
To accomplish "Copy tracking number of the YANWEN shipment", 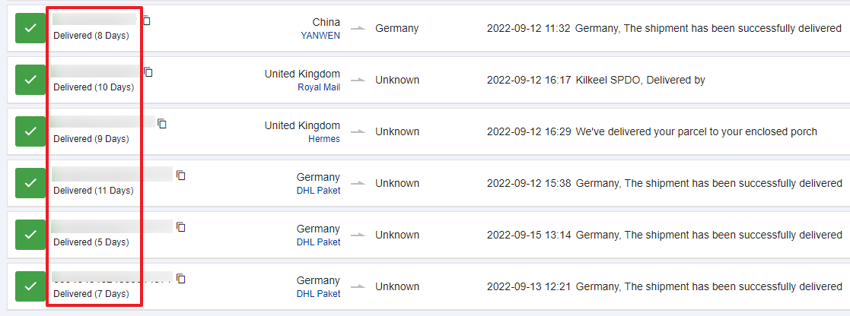I will [x=147, y=21].
